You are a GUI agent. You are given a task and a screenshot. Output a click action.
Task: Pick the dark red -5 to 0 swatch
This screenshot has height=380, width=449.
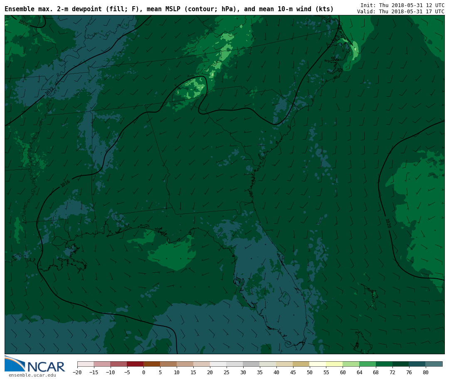click(x=135, y=364)
